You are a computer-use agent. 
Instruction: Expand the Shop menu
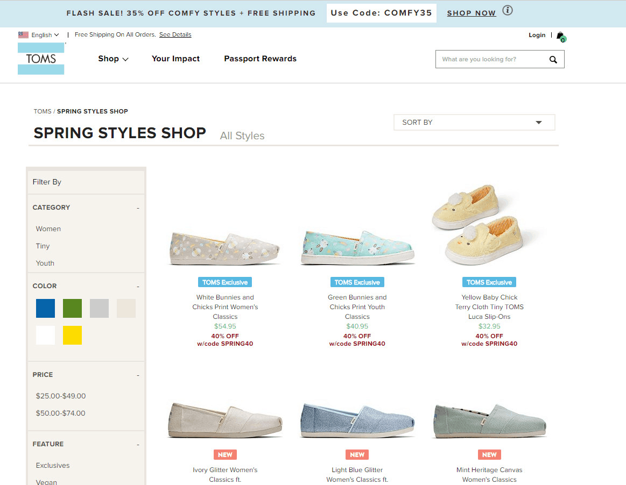[x=113, y=59]
